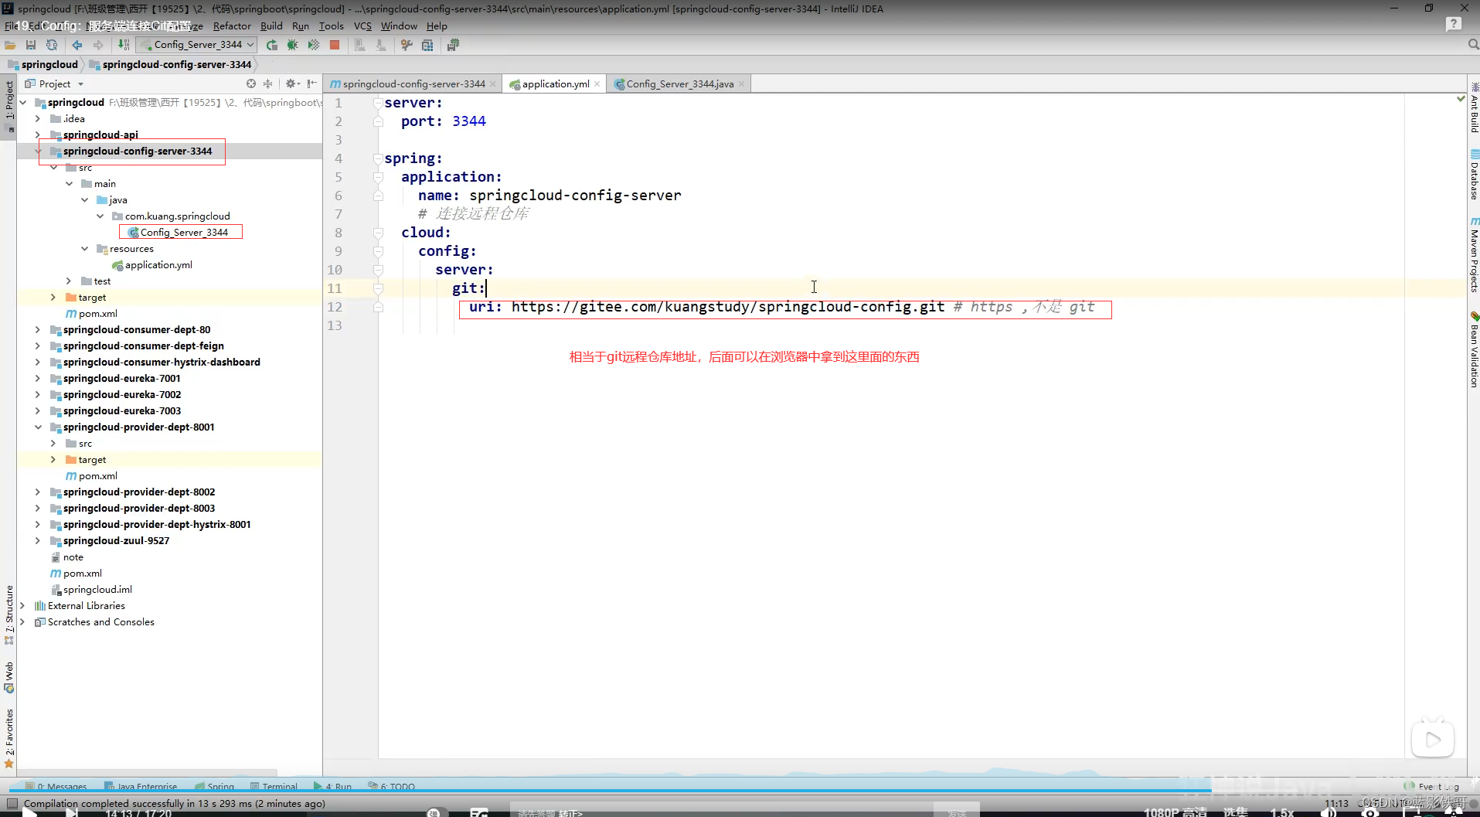Click line 12 uri value in editor
Viewport: 1480px width, 817px height.
click(727, 307)
